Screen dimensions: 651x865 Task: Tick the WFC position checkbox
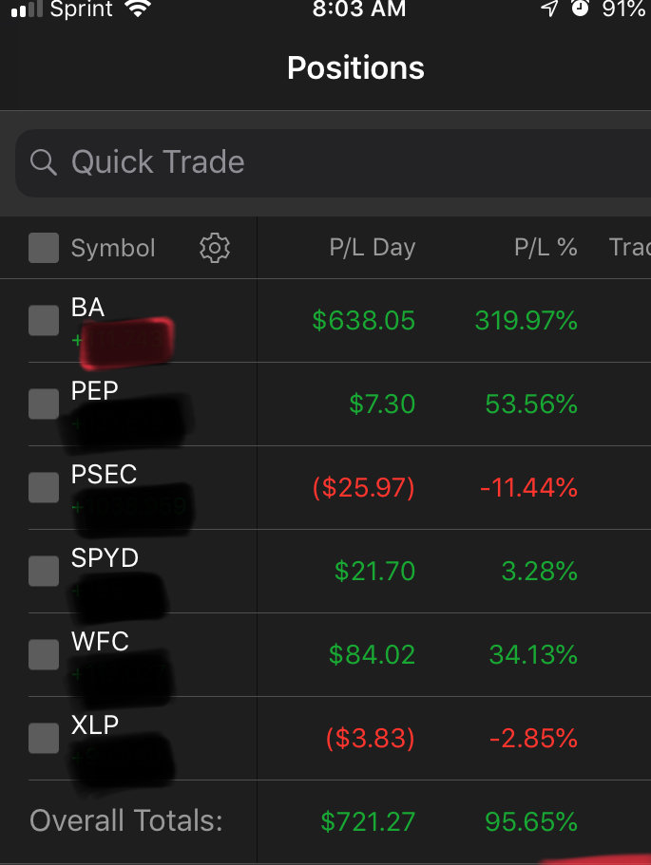click(44, 654)
